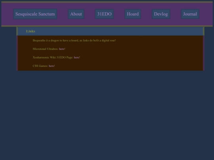The width and height of the screenshot is (214, 160).
Task: Click the 'CSS Games:' label text
Action: click(x=40, y=66)
